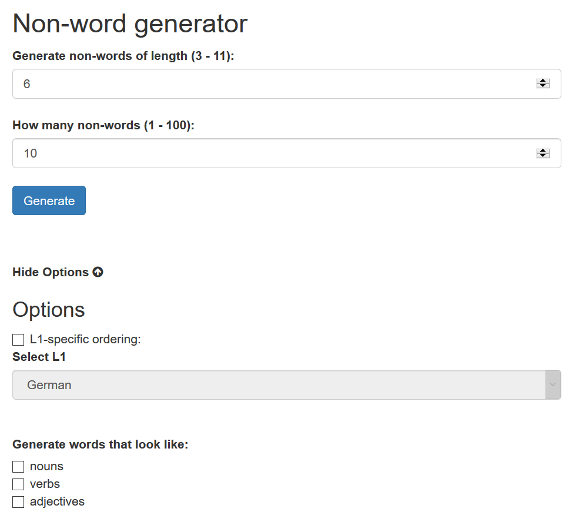Click the chevron arrow on the L1 dropdown

click(553, 385)
